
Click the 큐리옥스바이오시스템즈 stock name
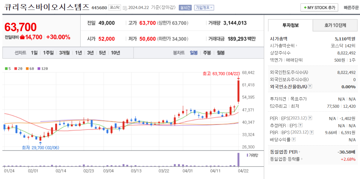click(47, 7)
